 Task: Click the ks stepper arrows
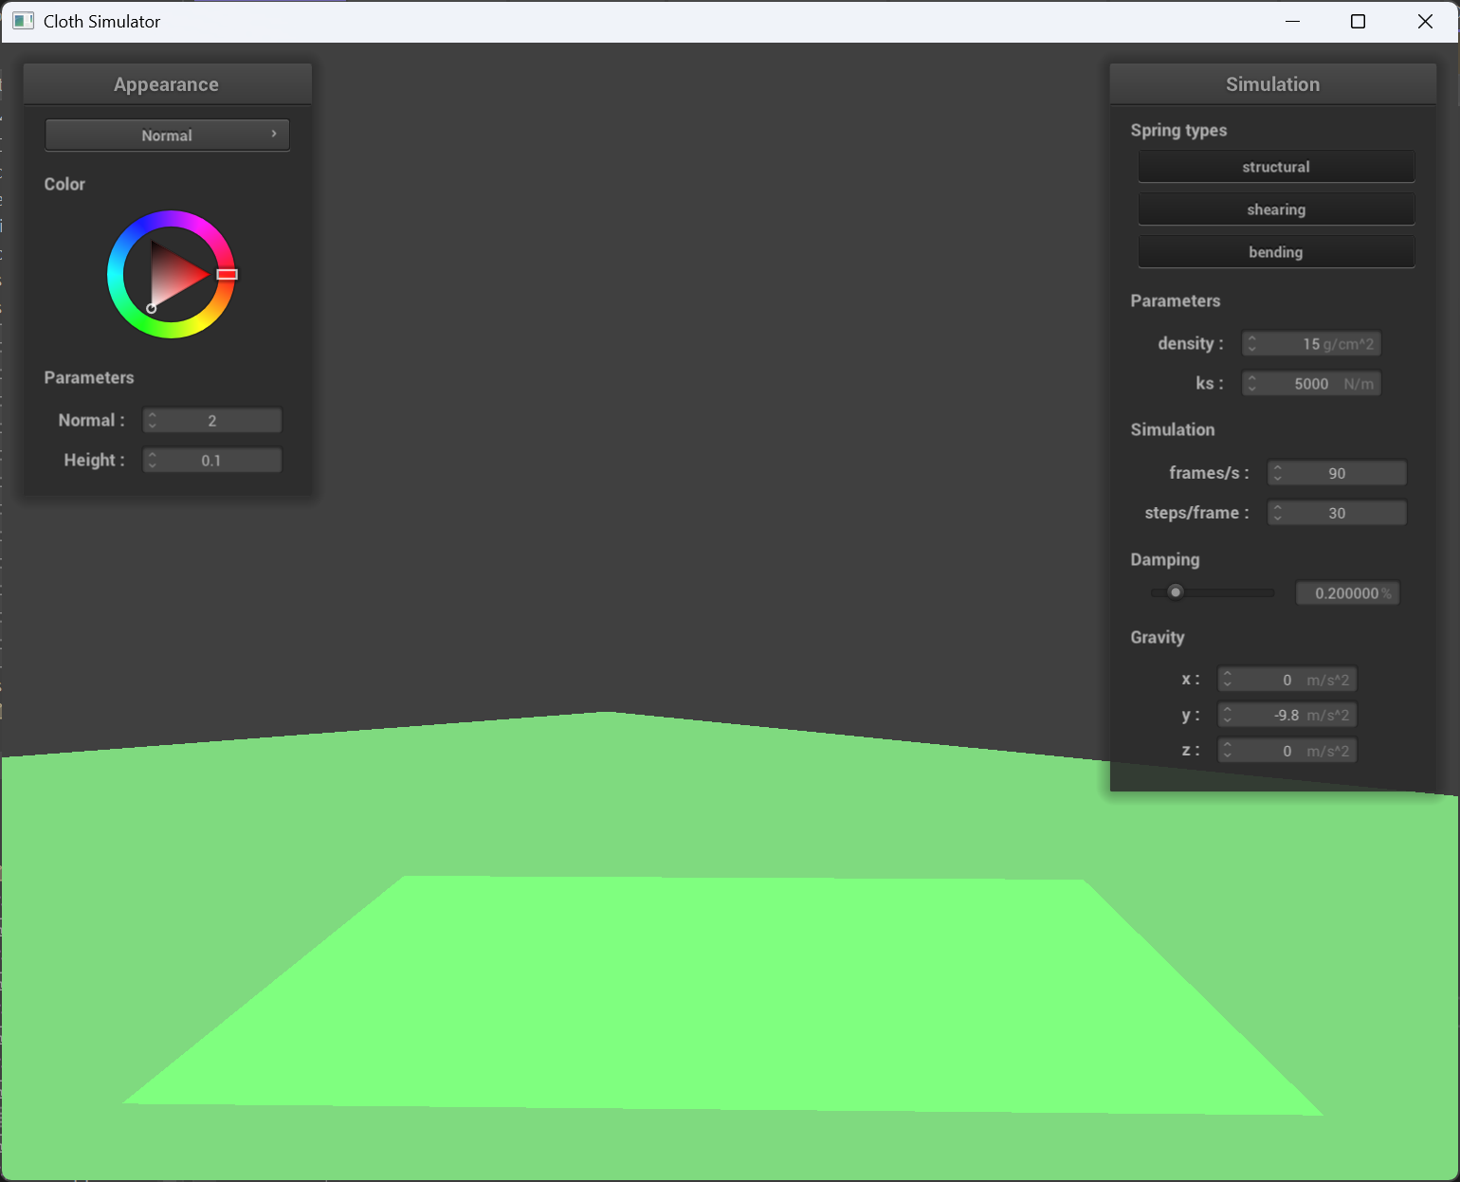[x=1252, y=384]
